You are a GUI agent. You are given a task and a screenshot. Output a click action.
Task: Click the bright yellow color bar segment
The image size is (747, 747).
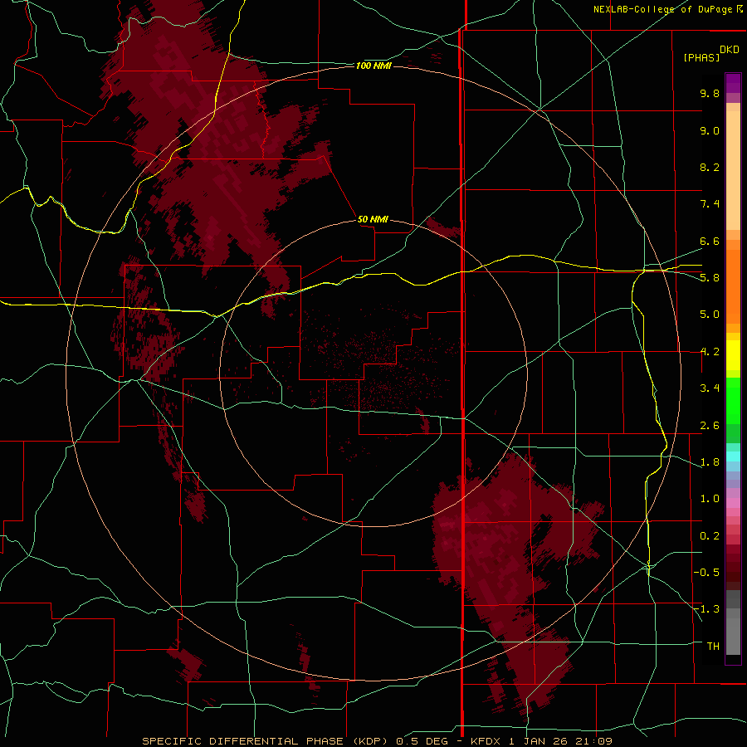pyautogui.click(x=733, y=355)
